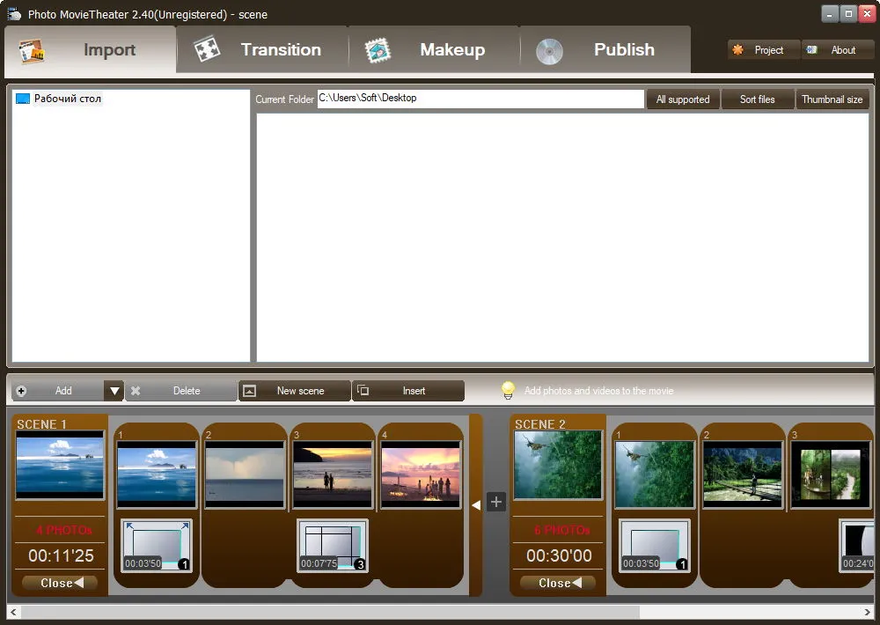Create a New scene
Image resolution: width=880 pixels, height=625 pixels.
[295, 391]
